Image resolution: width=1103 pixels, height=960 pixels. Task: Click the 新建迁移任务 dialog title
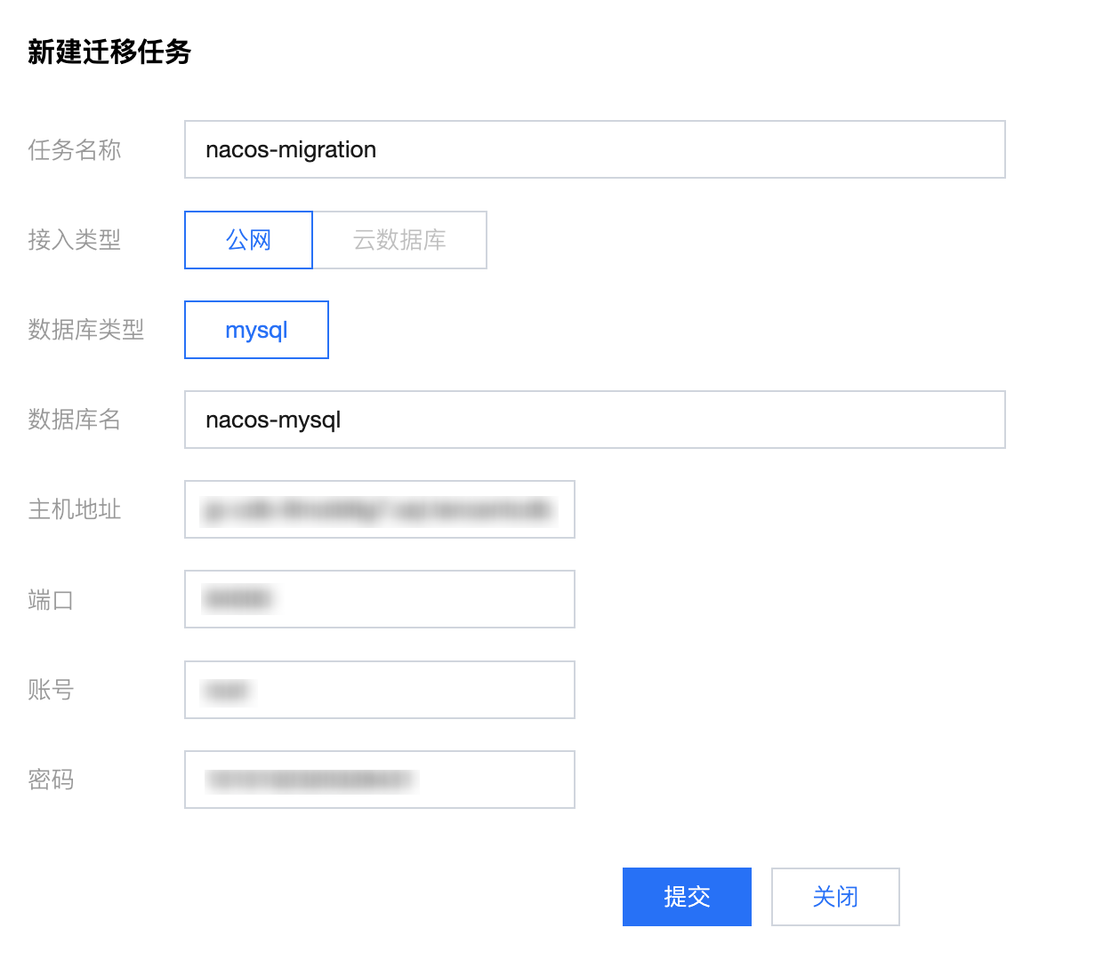tap(109, 52)
